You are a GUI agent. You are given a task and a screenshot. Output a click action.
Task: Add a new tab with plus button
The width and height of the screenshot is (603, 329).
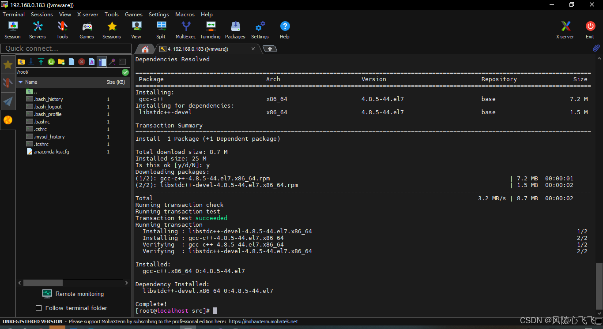pyautogui.click(x=270, y=49)
